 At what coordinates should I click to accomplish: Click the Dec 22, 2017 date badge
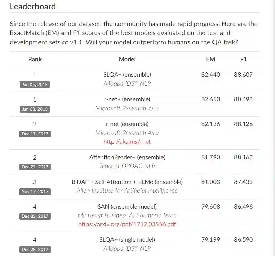click(x=35, y=167)
